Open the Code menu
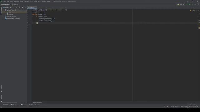Screen dimensions: 200x112 [x=22, y=2]
